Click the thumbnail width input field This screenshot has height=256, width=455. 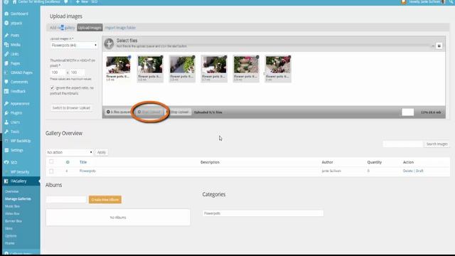58,73
